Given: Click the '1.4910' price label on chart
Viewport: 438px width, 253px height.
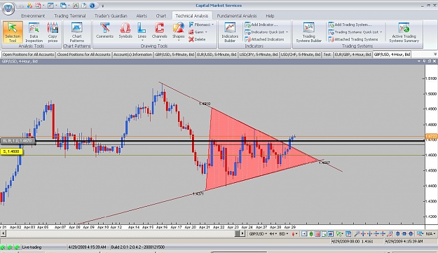Looking at the screenshot, I should pos(205,104).
